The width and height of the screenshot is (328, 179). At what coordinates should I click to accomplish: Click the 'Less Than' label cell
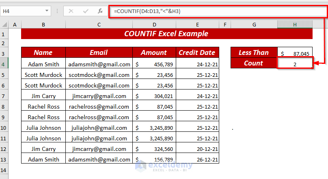click(254, 52)
